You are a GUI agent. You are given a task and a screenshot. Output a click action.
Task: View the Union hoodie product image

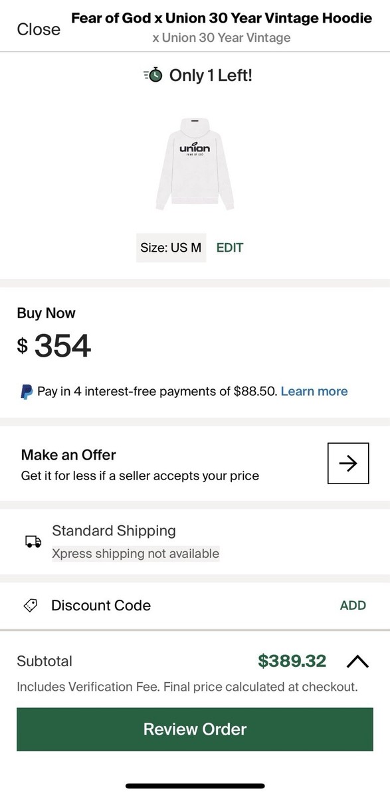[194, 163]
